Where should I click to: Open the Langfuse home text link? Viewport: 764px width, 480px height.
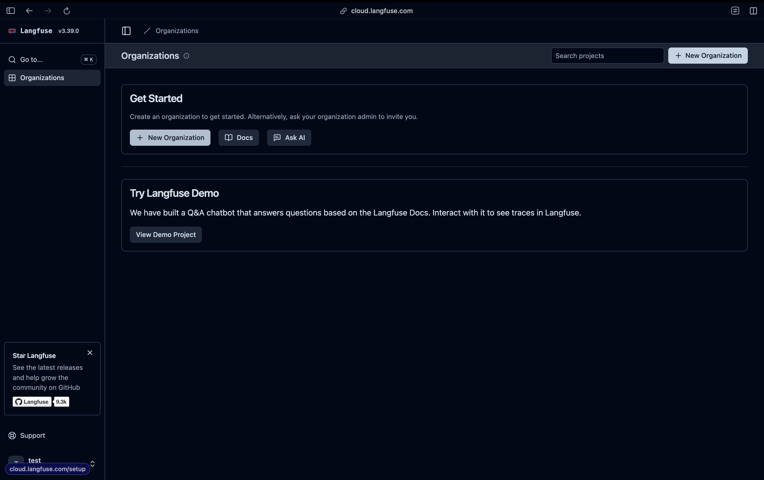click(36, 31)
